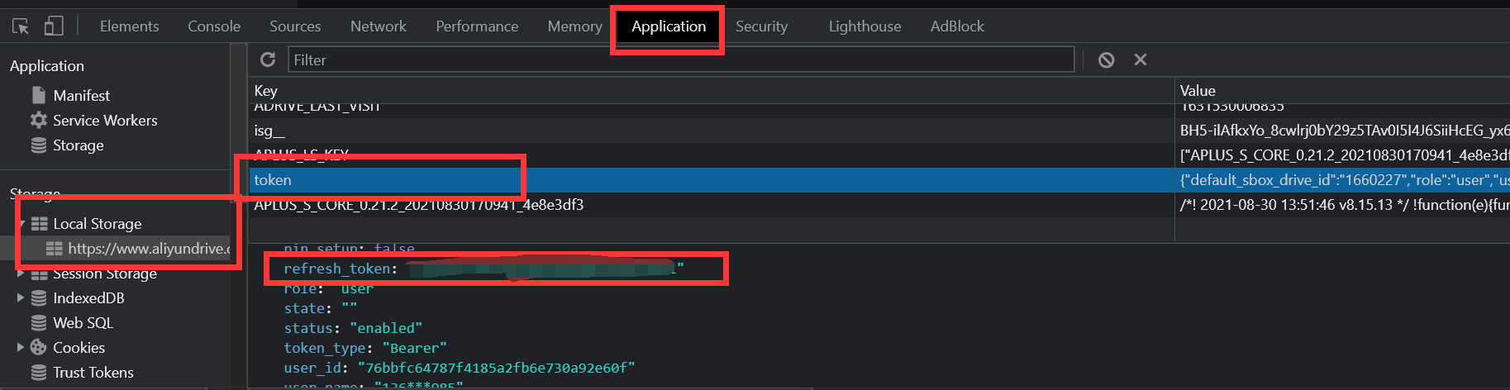Click the Service Workers gear icon

pos(39,120)
